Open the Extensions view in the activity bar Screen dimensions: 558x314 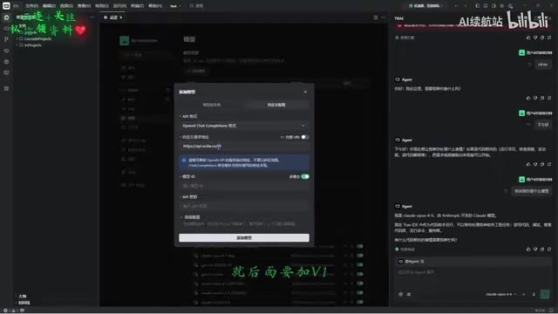[x=6, y=62]
